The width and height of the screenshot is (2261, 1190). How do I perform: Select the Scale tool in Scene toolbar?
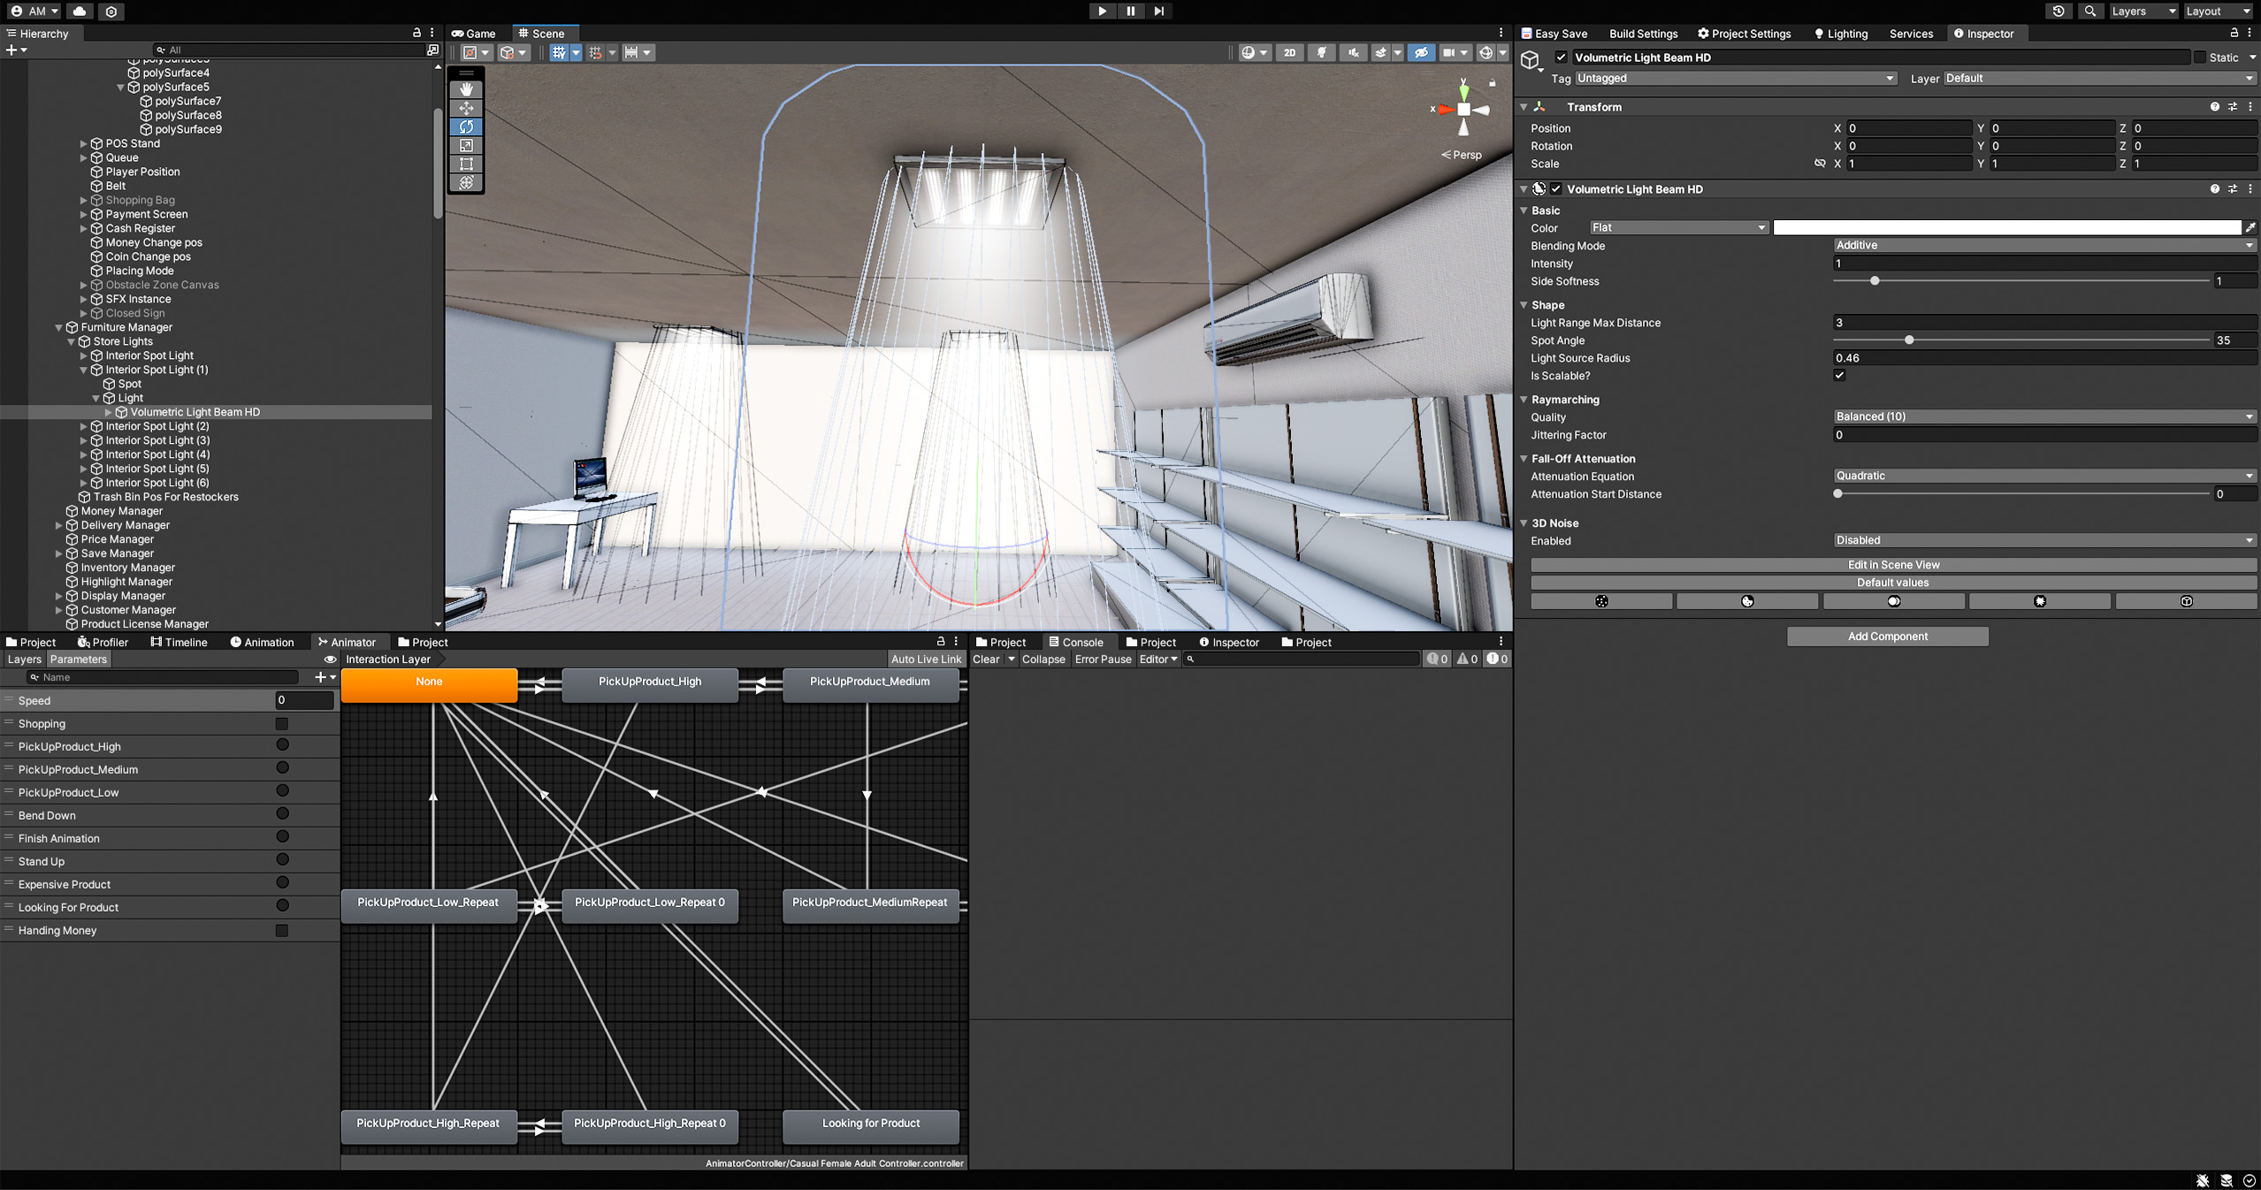(466, 145)
